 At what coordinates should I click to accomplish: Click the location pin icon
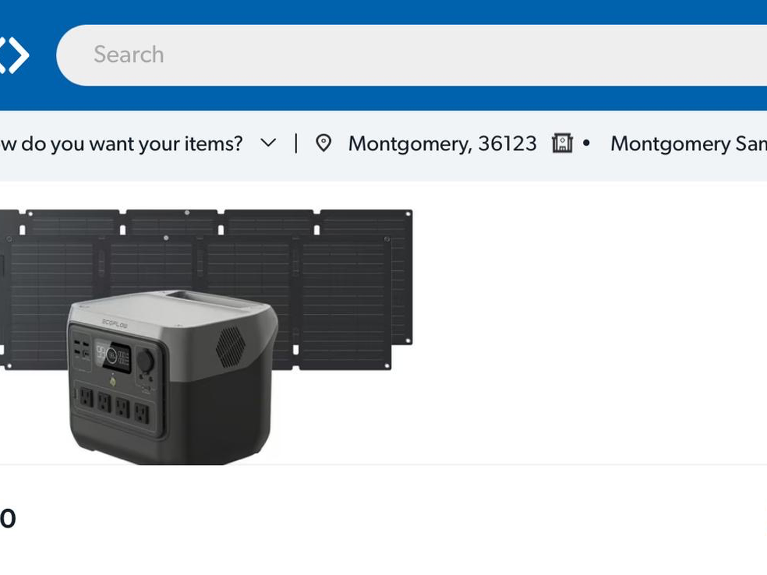pyautogui.click(x=324, y=144)
